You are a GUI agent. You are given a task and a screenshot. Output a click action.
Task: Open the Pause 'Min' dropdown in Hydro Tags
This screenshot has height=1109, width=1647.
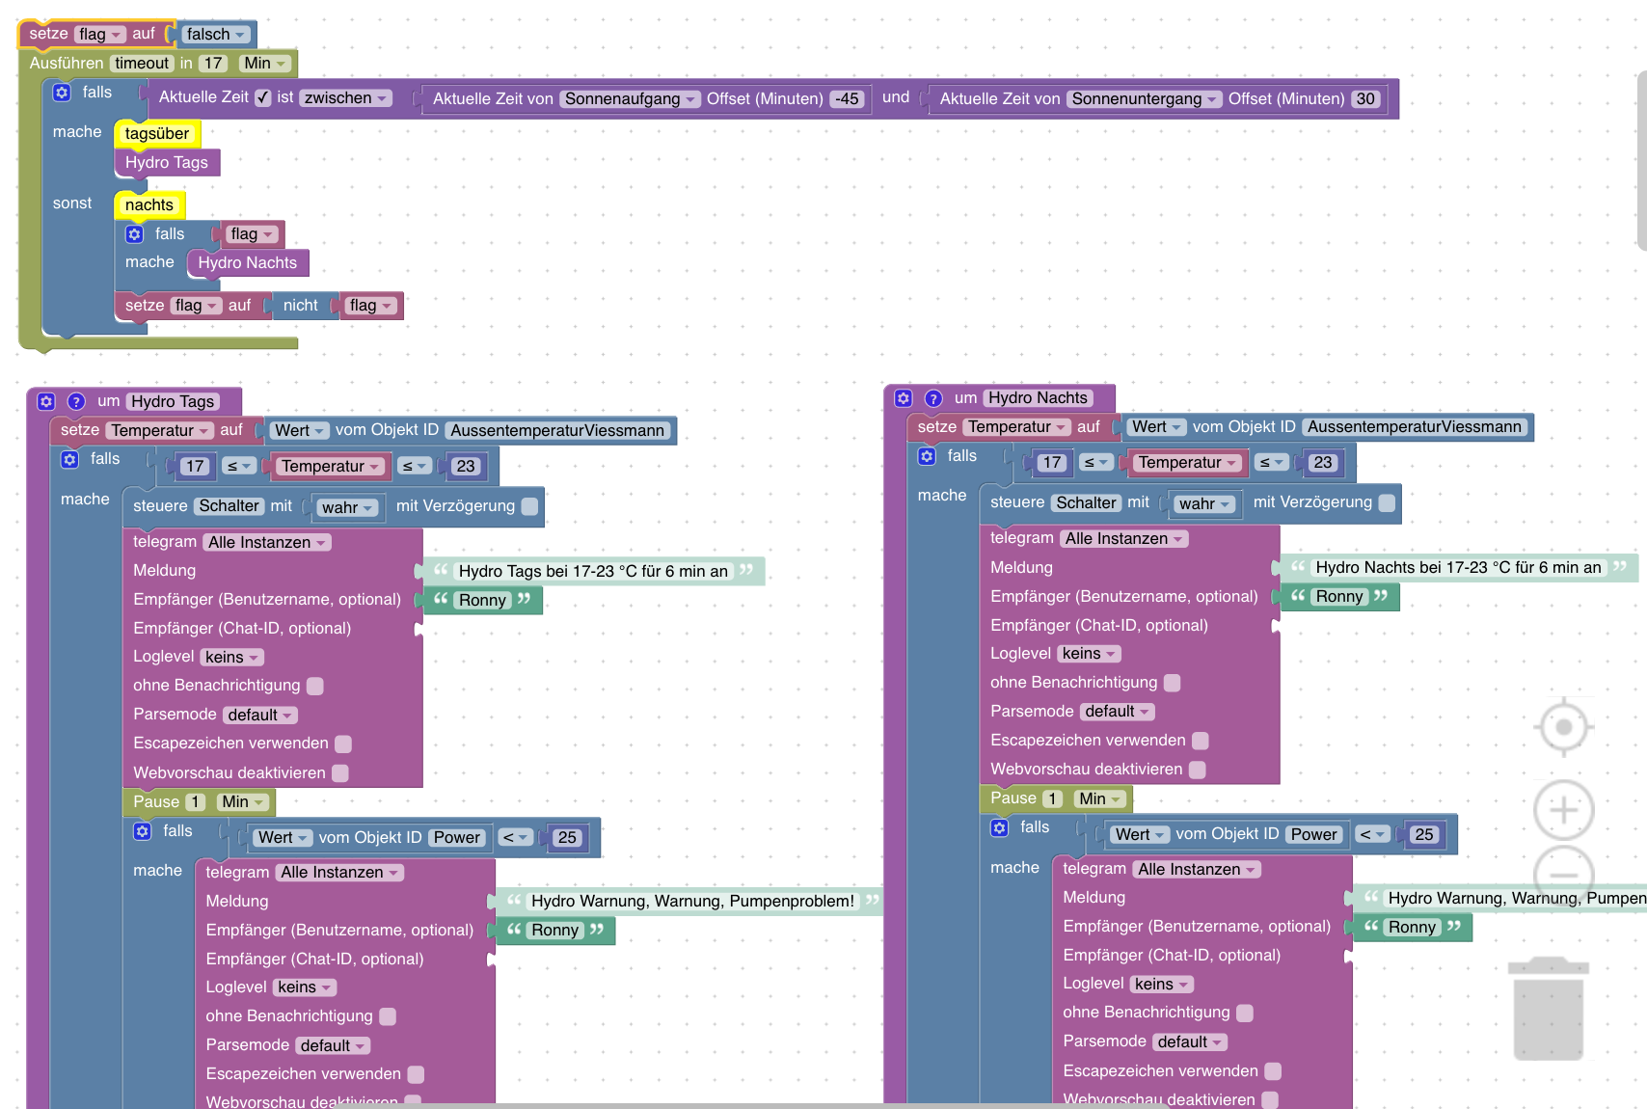[243, 802]
